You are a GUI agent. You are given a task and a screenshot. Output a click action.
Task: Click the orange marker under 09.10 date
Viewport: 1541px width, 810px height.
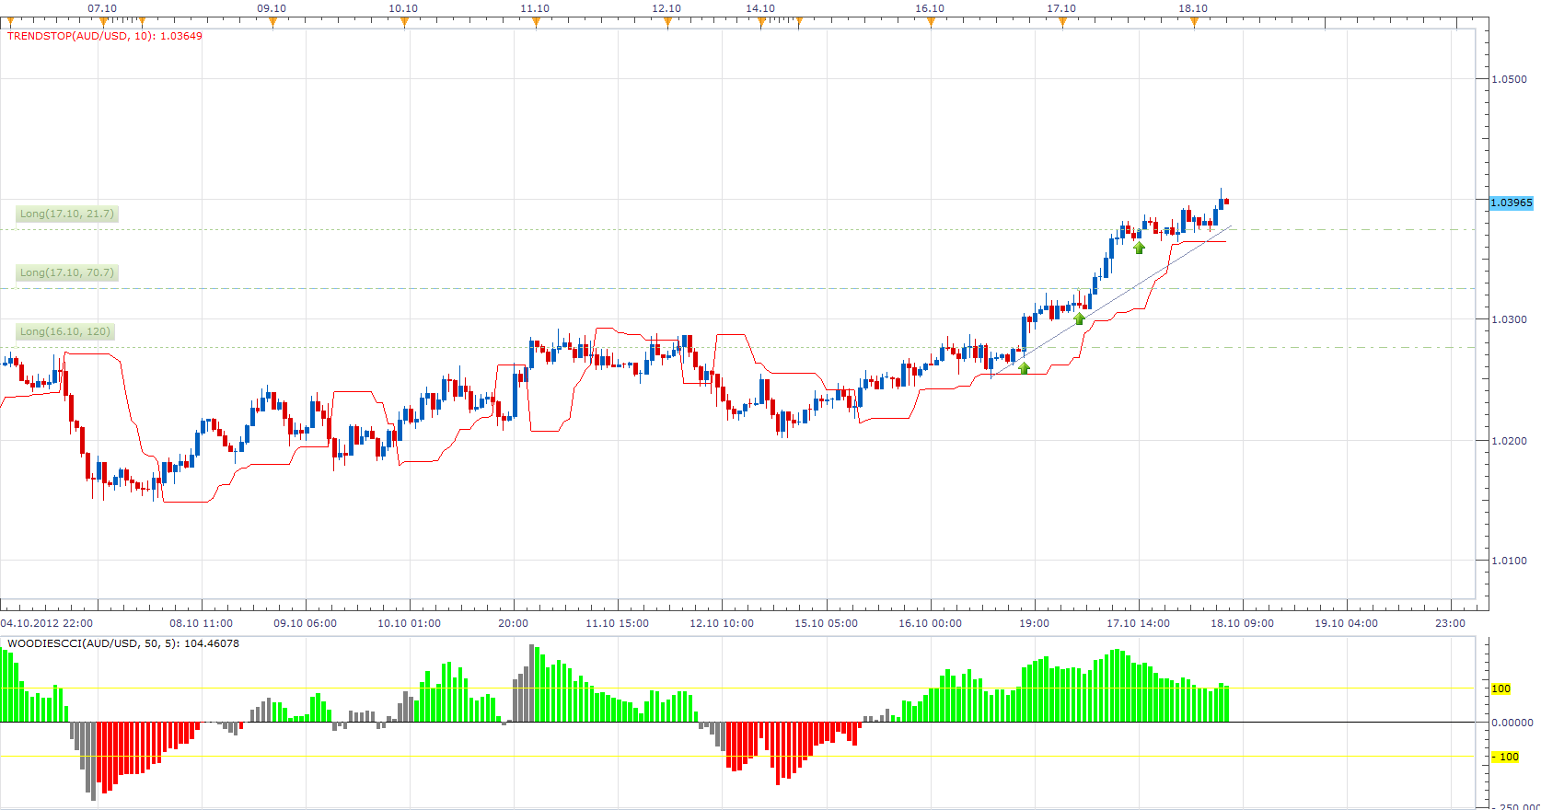[272, 23]
